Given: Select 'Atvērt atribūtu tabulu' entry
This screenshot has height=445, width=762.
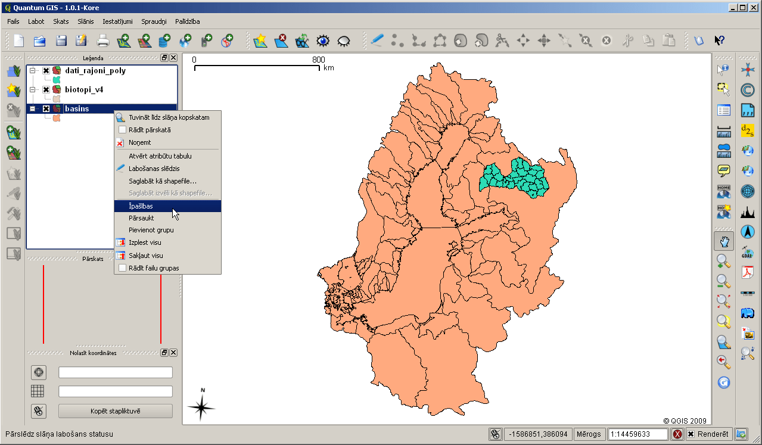Looking at the screenshot, I should coord(167,156).
